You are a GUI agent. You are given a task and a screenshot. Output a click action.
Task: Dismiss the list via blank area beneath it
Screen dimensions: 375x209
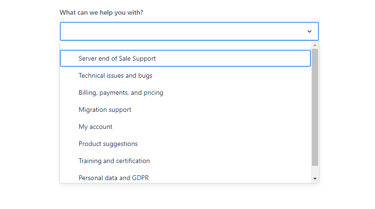click(x=189, y=196)
